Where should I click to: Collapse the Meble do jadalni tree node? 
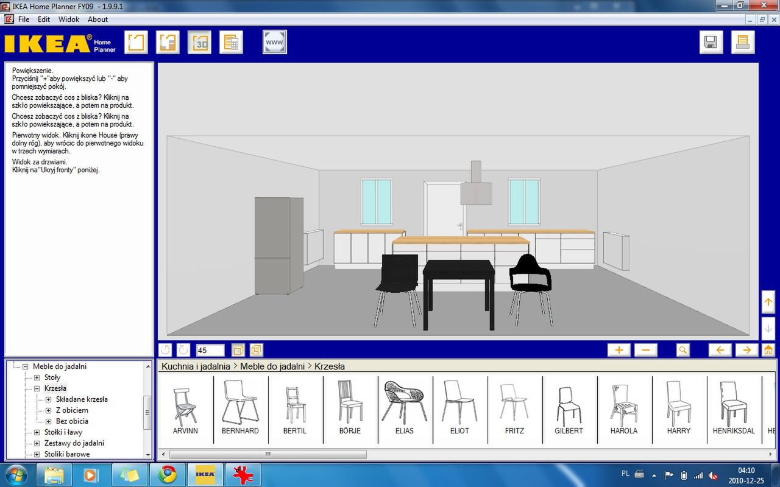coord(26,367)
